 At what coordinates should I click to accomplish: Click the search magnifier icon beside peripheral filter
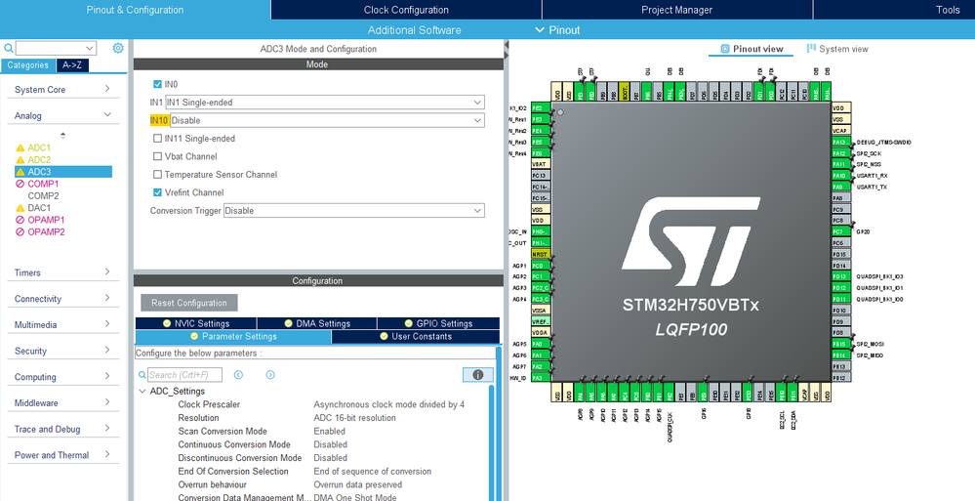9,49
